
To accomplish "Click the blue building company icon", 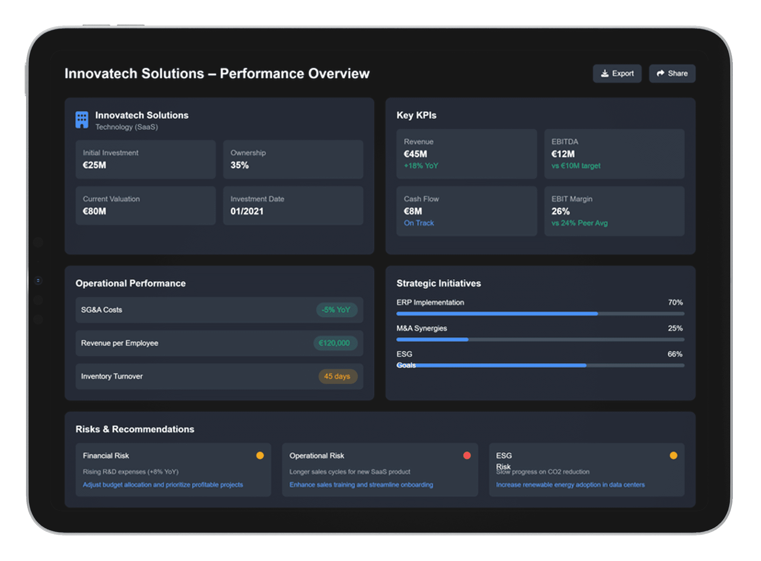I will 82,120.
